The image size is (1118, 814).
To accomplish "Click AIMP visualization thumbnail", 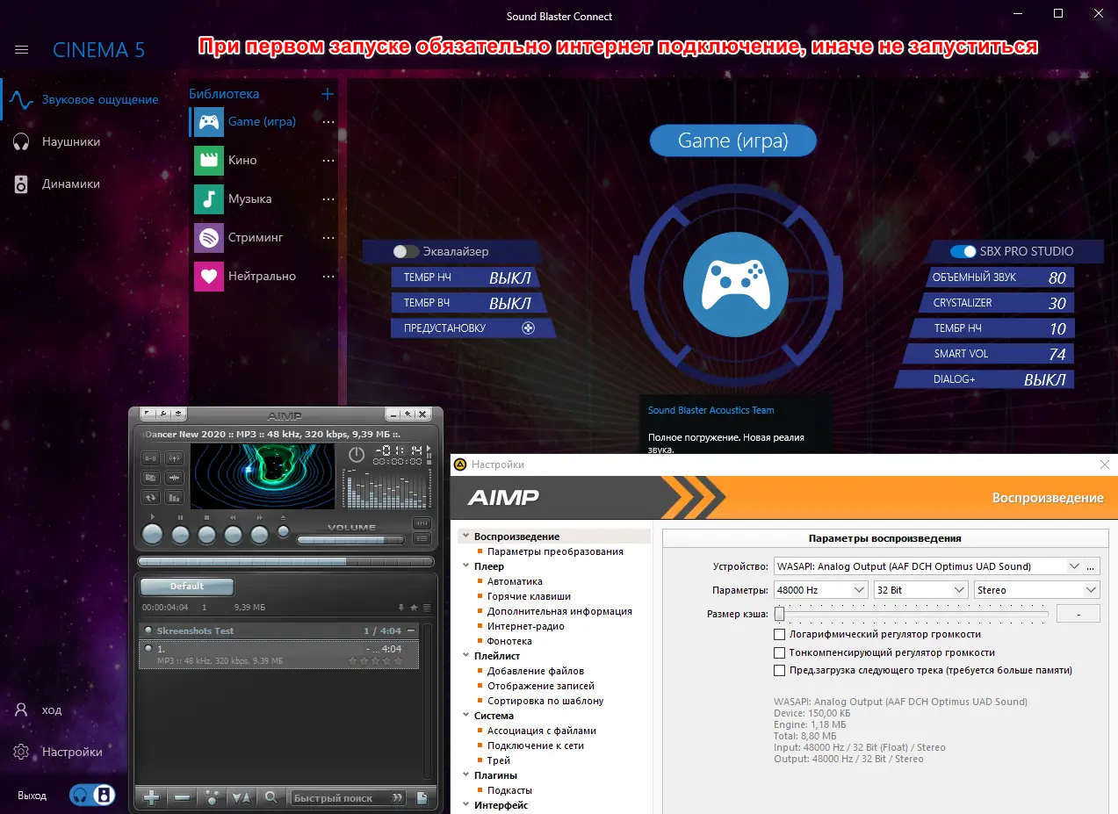I will click(263, 476).
